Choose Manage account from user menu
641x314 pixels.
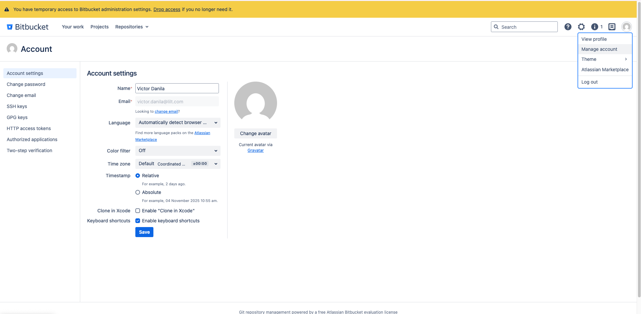point(605,49)
